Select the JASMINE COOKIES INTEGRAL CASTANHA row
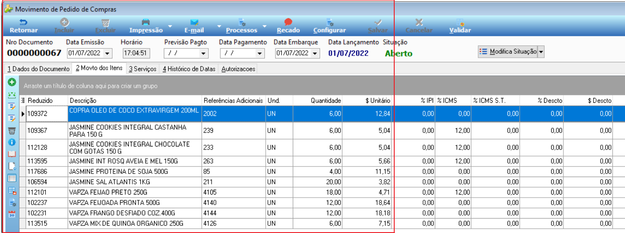 click(x=323, y=131)
